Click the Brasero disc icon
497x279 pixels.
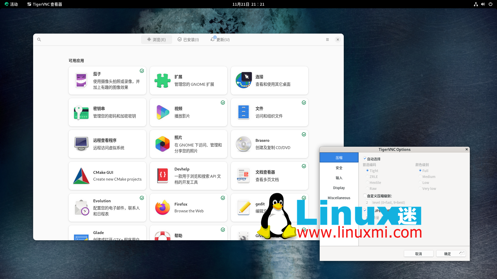244,144
